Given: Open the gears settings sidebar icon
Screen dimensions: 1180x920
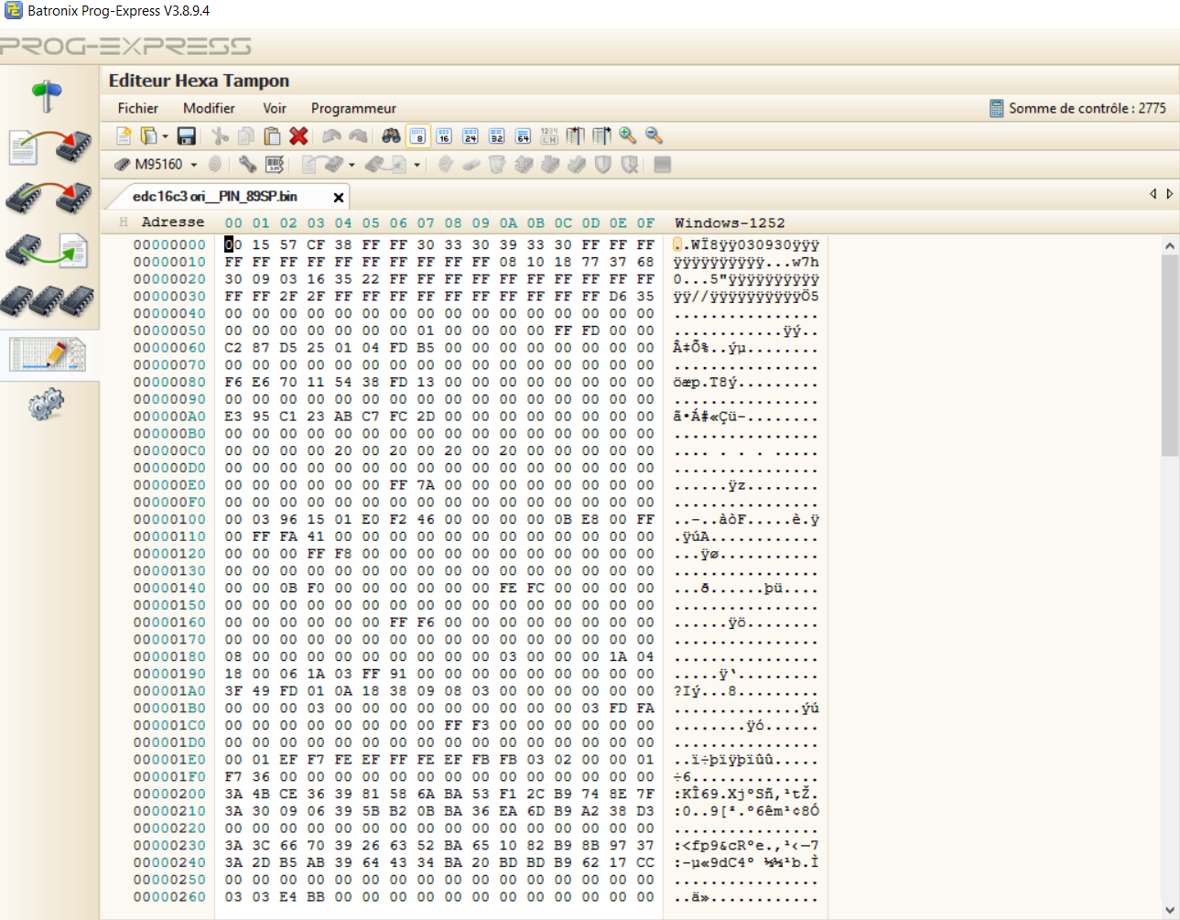Looking at the screenshot, I should (x=46, y=404).
